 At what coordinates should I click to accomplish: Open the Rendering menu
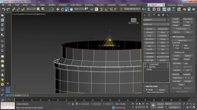point(89,5)
